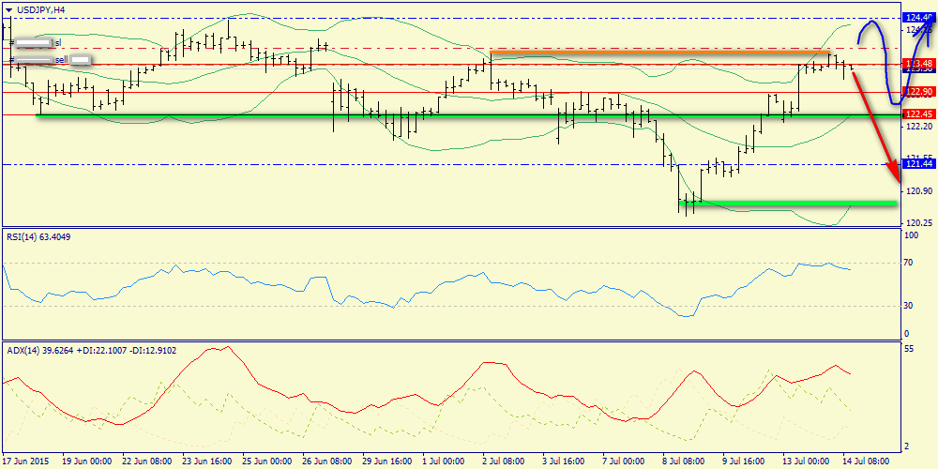Screen dimensions: 938x469
Task: Click the 17 Jun 2015 date label
Action: tap(25, 461)
